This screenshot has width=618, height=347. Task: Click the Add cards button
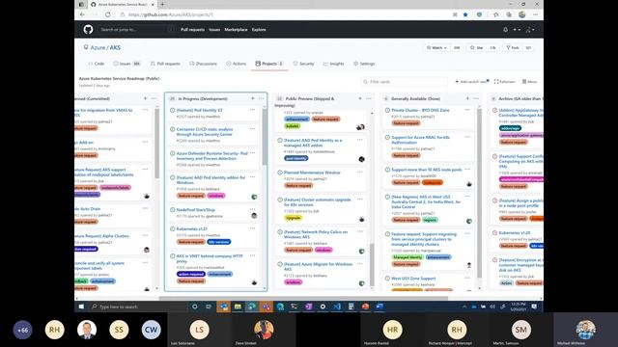(472, 82)
